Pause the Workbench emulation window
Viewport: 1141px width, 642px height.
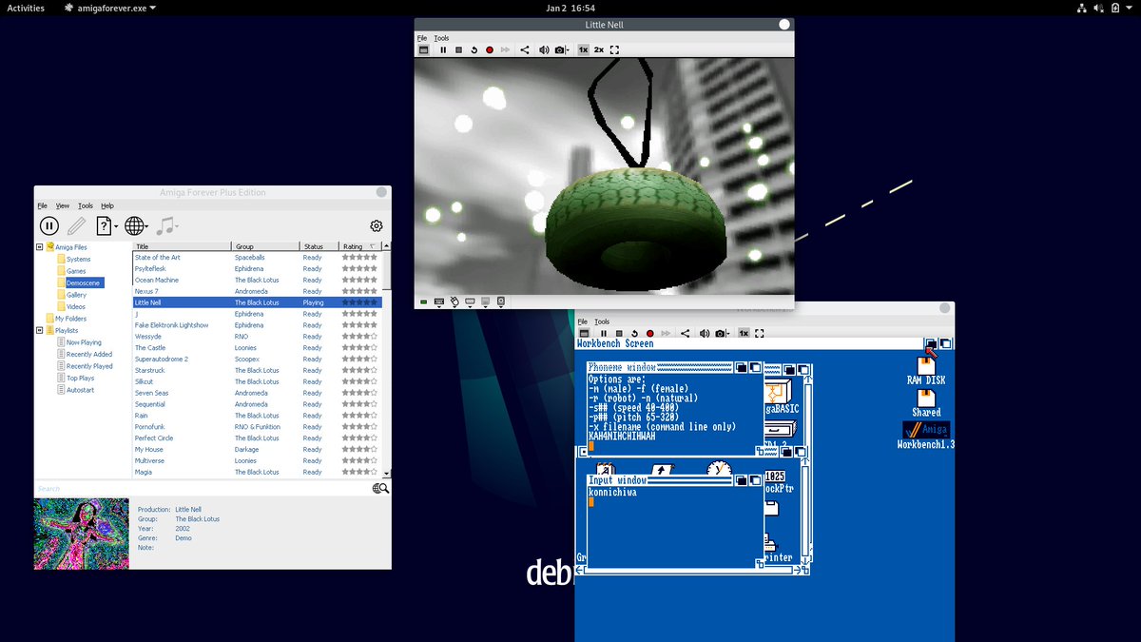(603, 333)
